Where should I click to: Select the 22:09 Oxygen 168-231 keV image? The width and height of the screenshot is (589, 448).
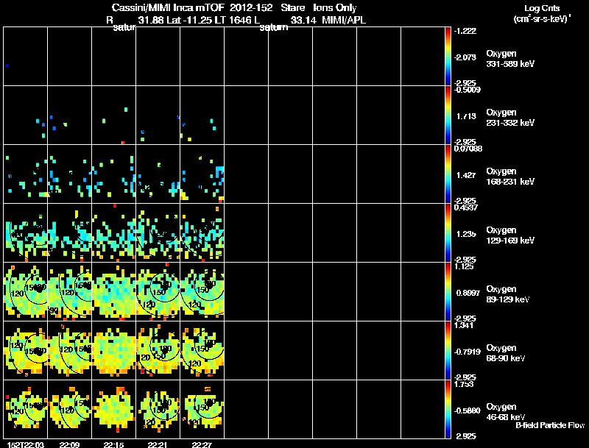[69, 174]
